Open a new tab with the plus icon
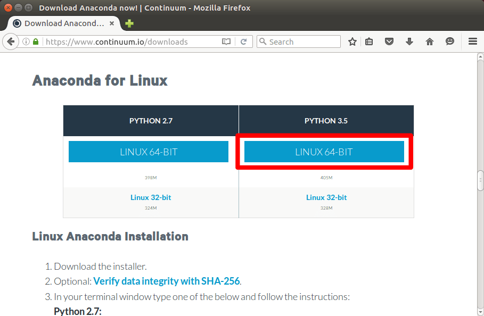This screenshot has width=484, height=316. (129, 23)
